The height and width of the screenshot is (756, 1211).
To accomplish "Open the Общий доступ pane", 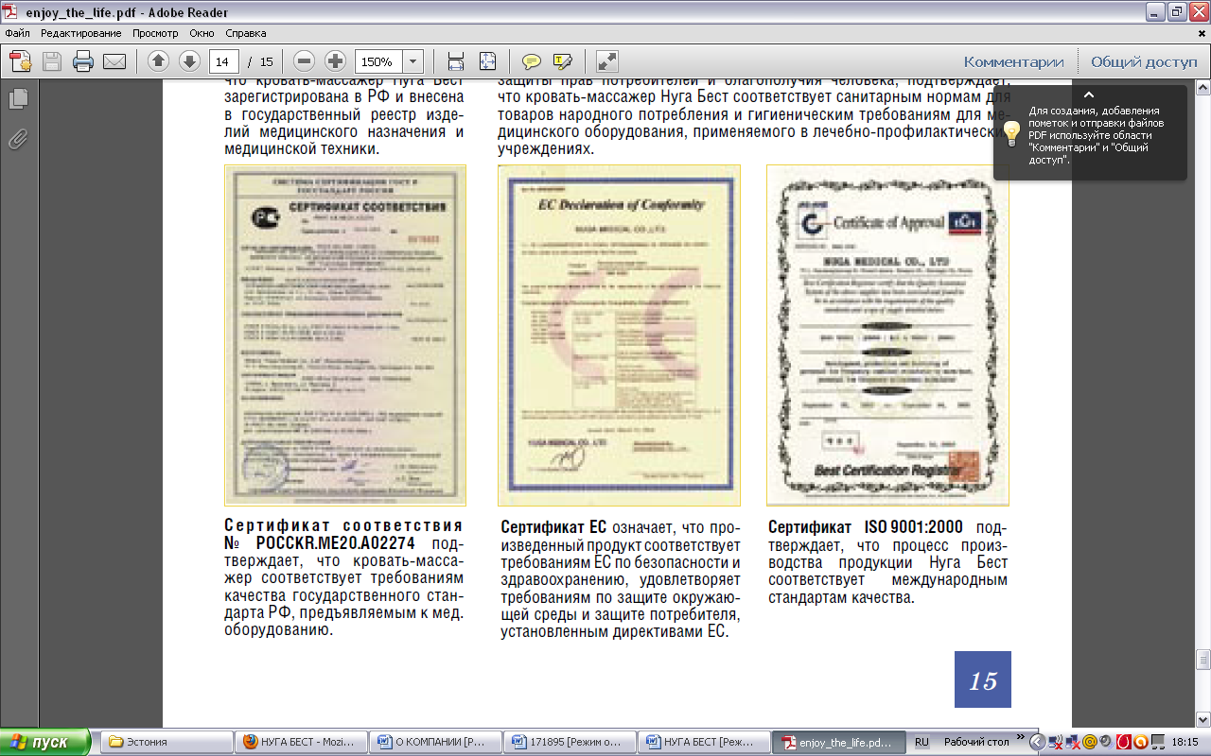I will click(1144, 61).
